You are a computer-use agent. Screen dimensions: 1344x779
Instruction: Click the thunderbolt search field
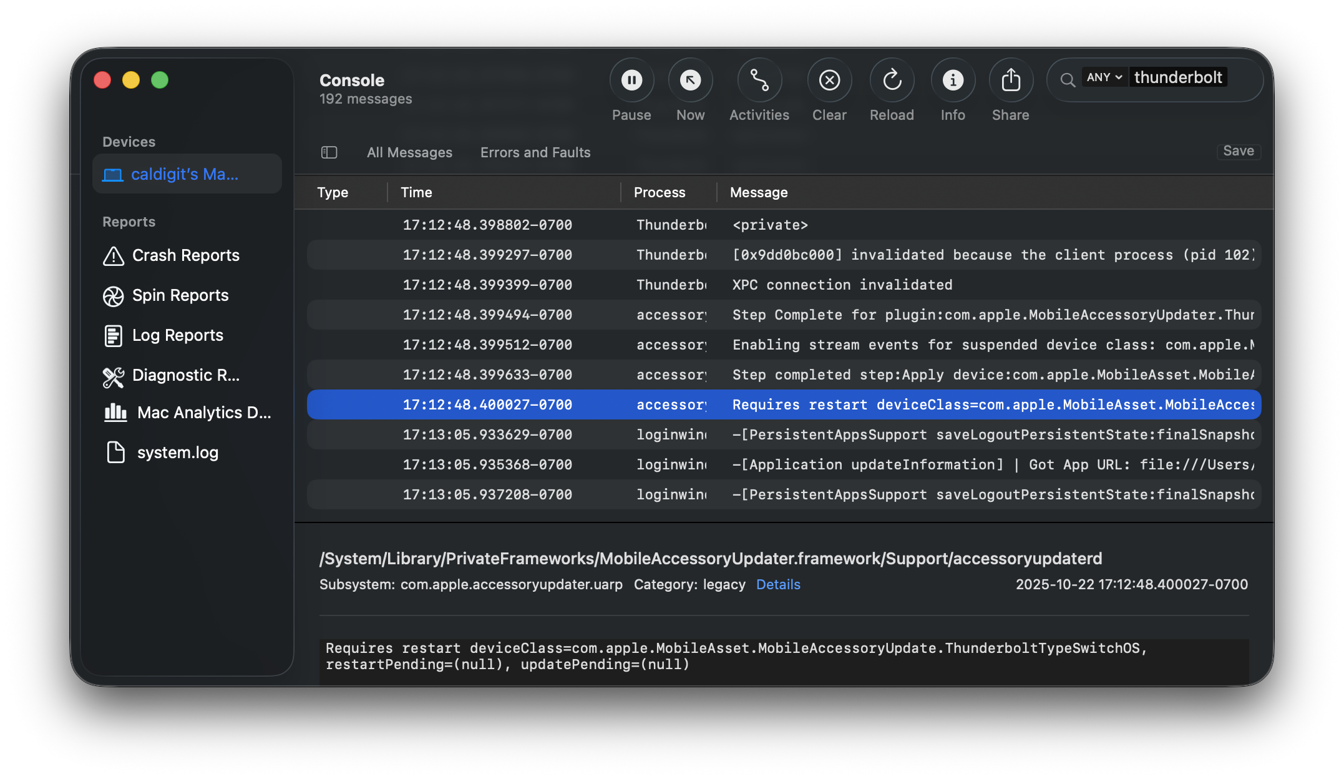coord(1178,77)
